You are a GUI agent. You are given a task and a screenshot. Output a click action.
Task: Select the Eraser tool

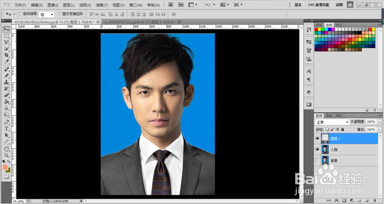click(7, 95)
